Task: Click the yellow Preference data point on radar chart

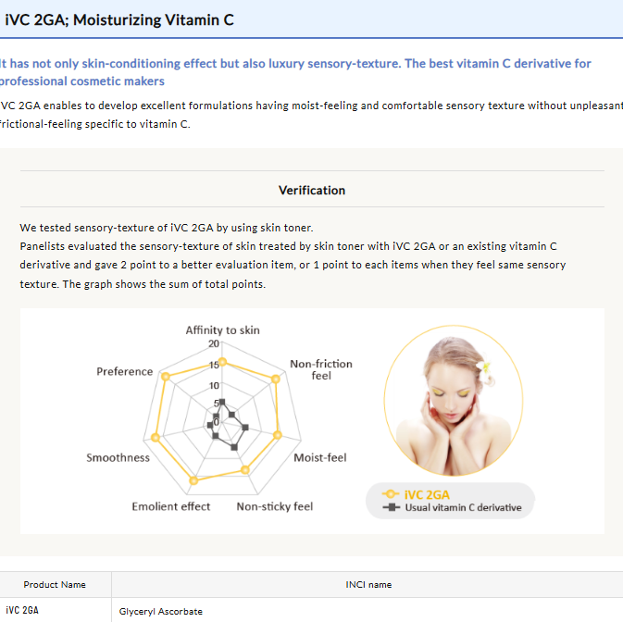Action: [166, 377]
